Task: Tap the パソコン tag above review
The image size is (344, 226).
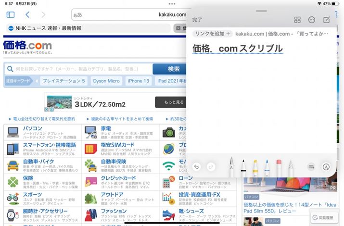Action: [x=251, y=197]
